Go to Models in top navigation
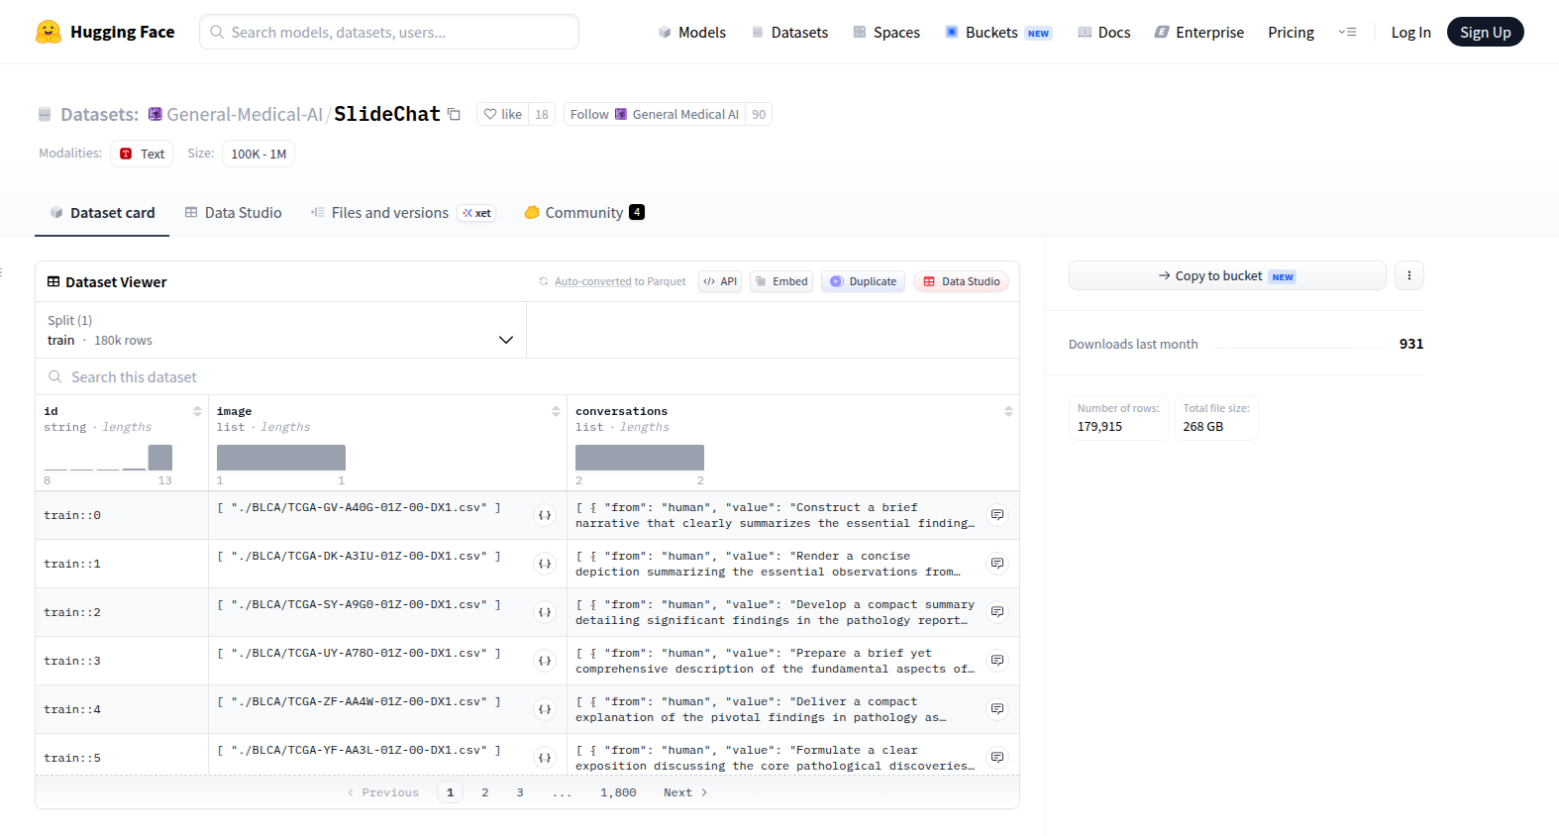The height and width of the screenshot is (836, 1559). pyautogui.click(x=691, y=32)
